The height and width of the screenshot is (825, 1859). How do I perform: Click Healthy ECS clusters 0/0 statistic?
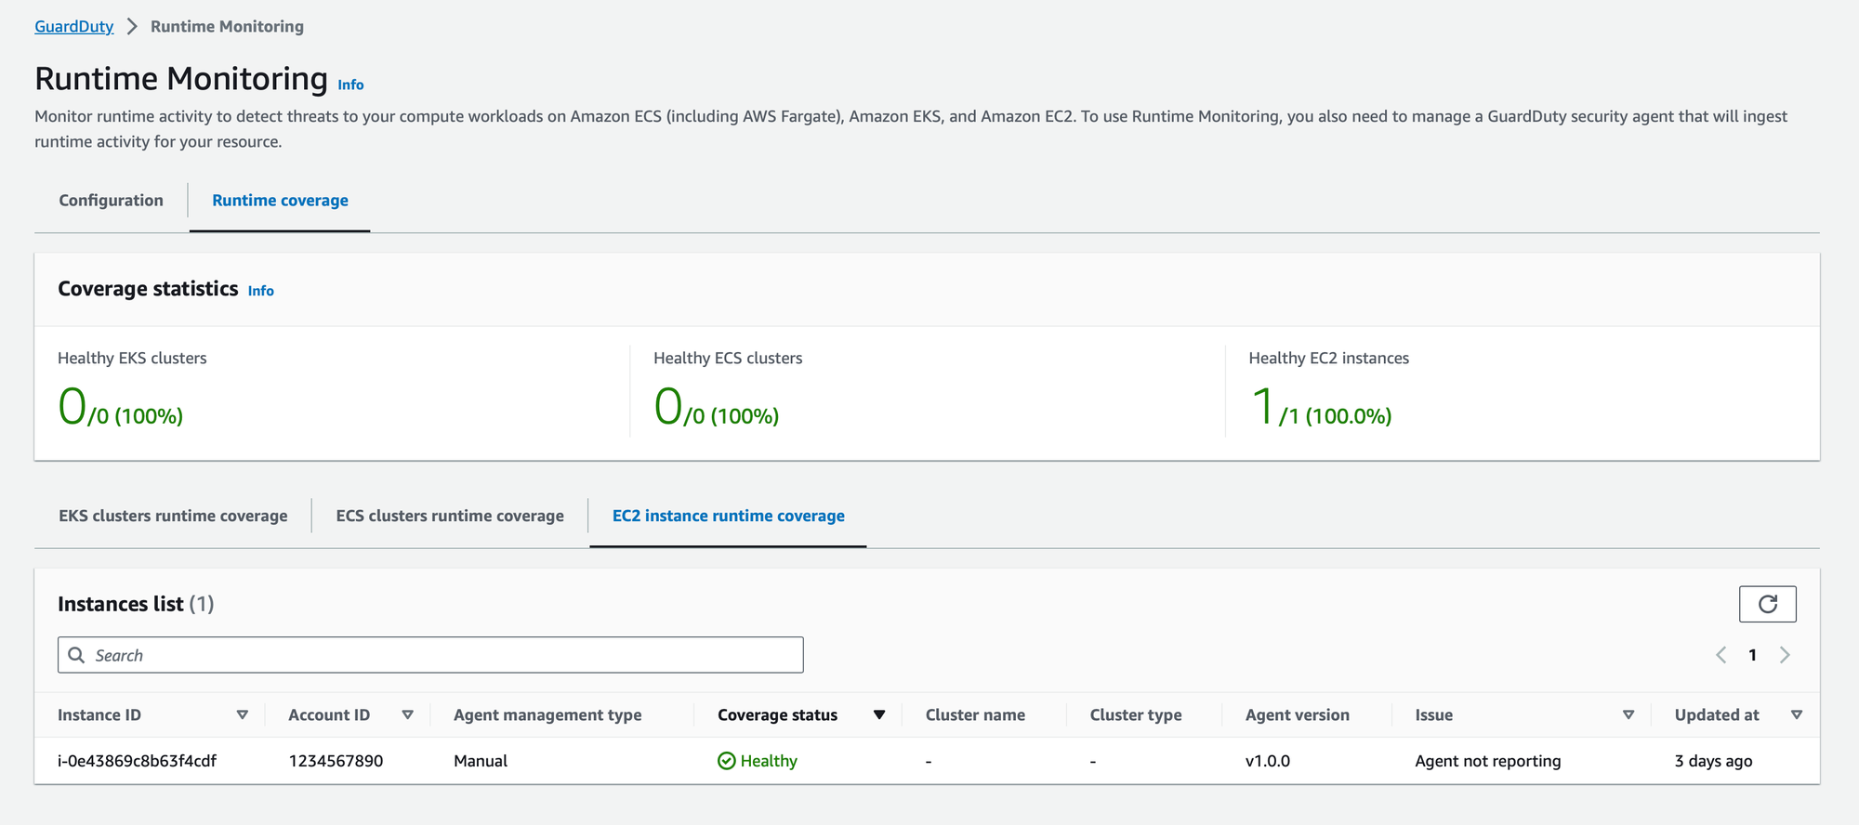click(717, 407)
